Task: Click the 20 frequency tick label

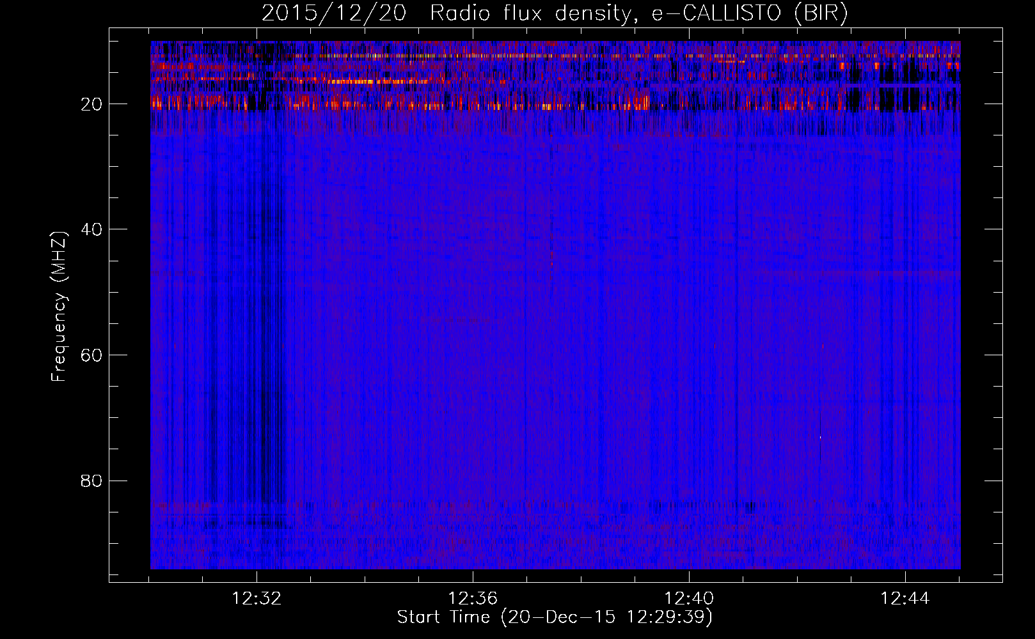Action: point(92,104)
